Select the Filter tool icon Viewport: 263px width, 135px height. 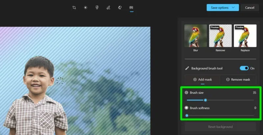[97, 8]
